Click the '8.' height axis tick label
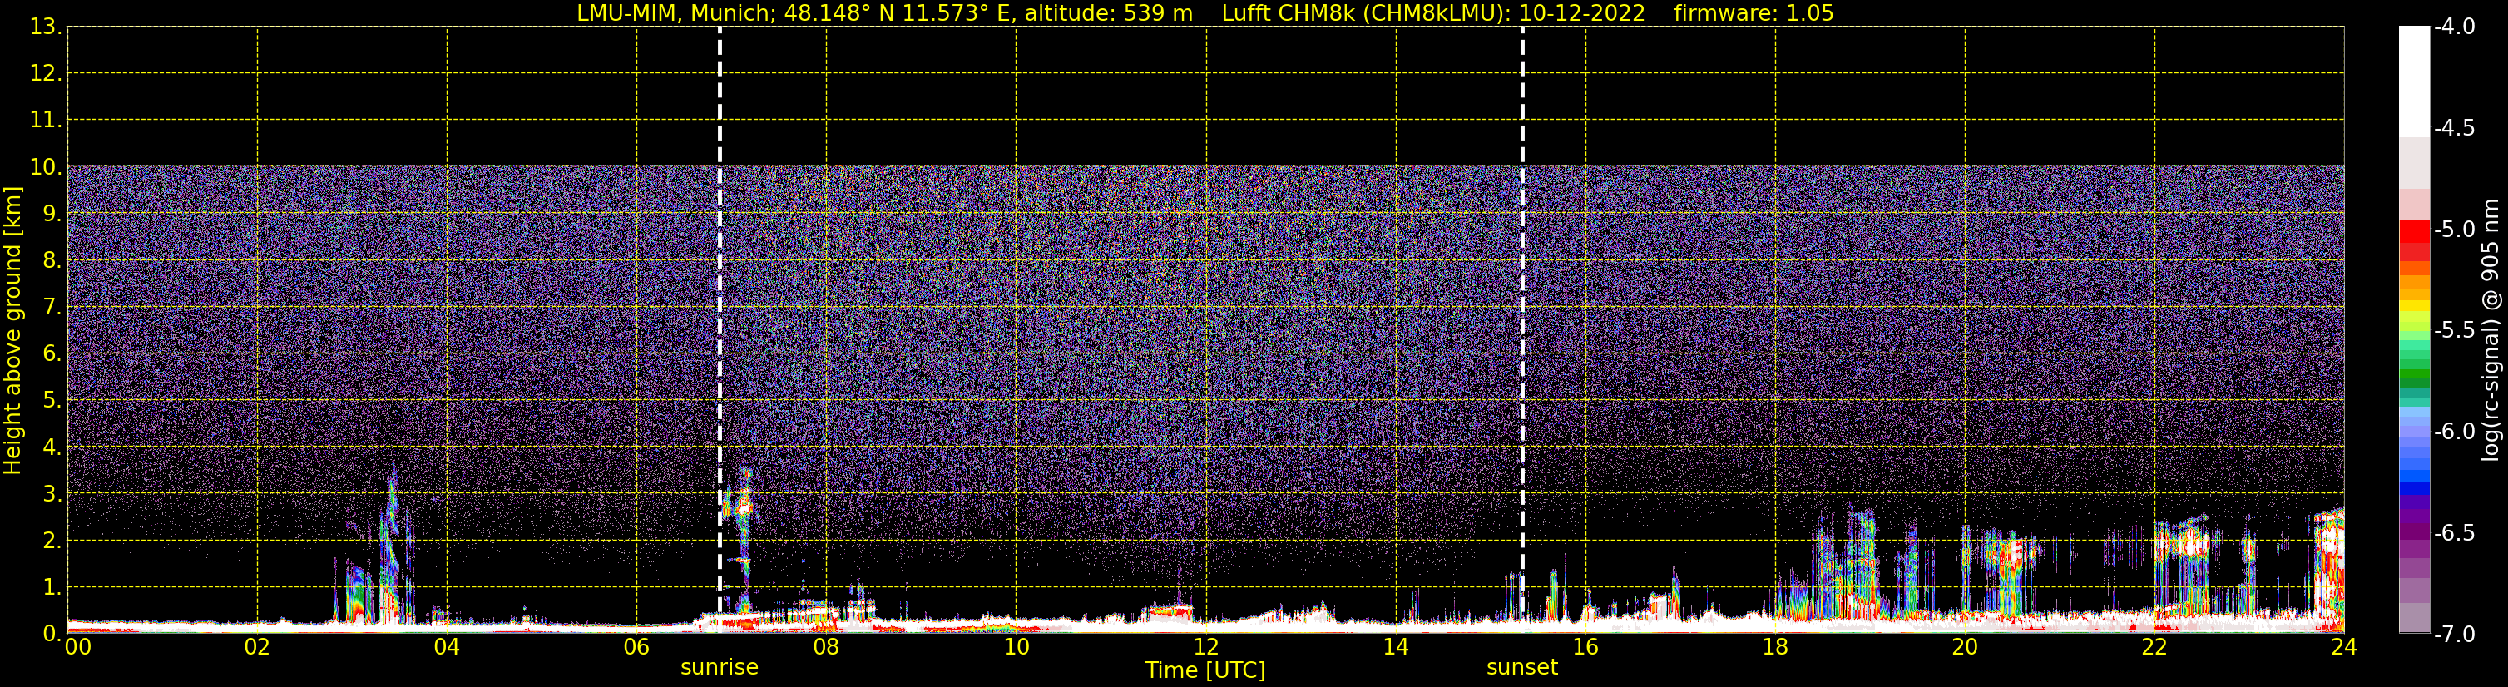Viewport: 2508px width, 687px height. 52,261
